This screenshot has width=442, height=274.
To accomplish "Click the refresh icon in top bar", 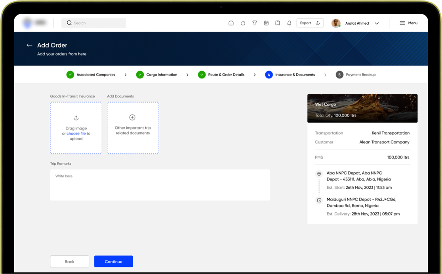I will click(x=243, y=23).
